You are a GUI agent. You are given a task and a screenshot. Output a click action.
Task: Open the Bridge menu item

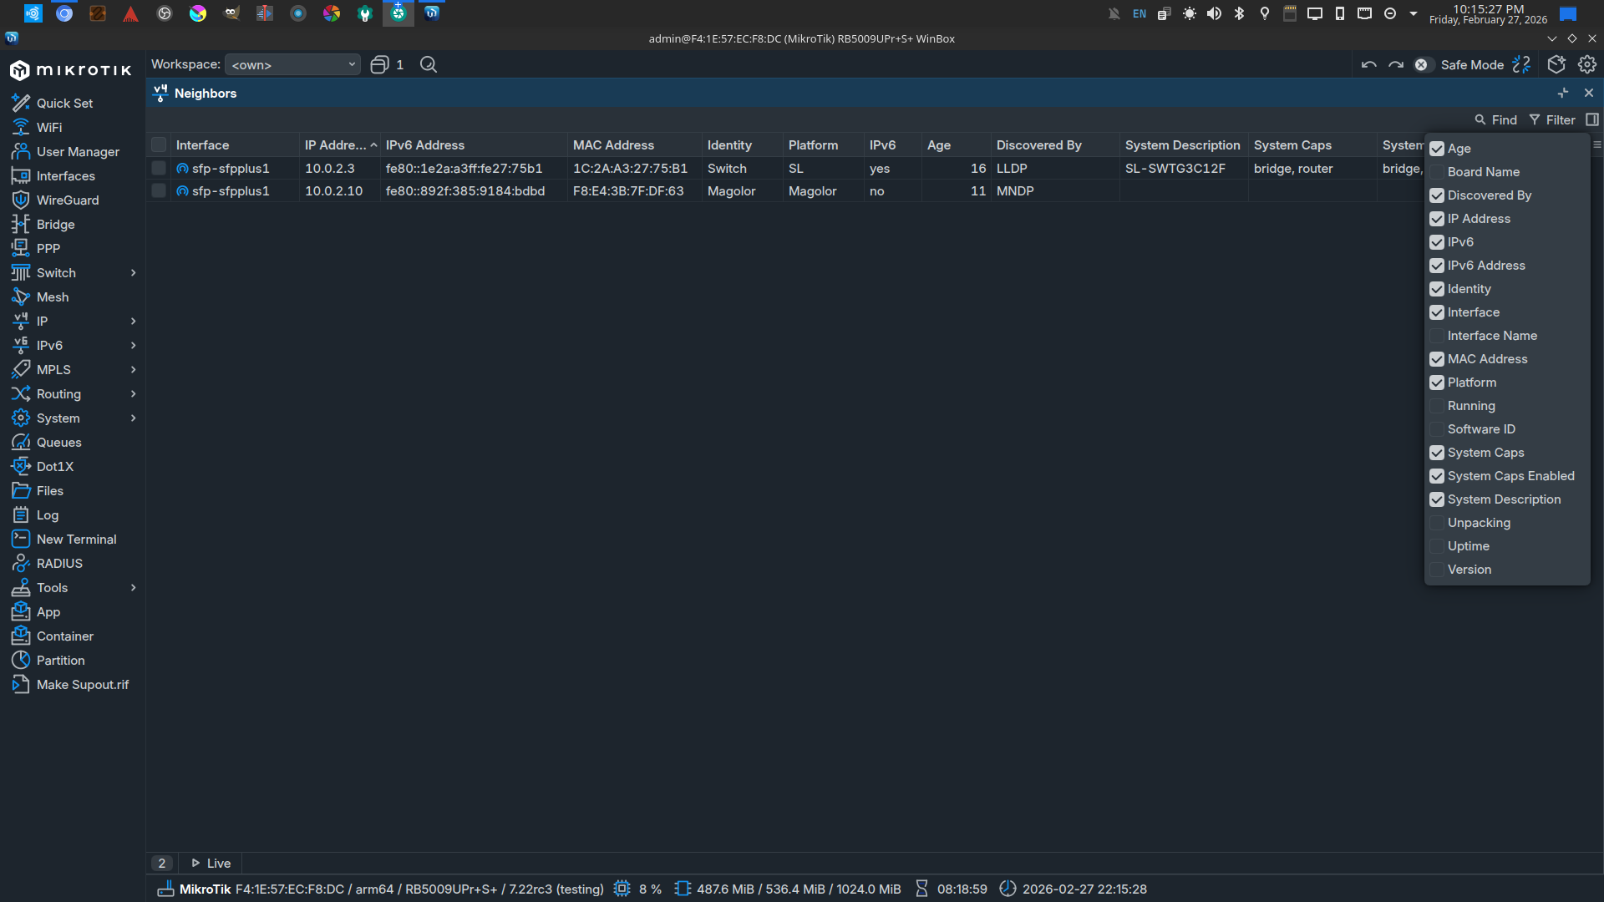click(55, 225)
